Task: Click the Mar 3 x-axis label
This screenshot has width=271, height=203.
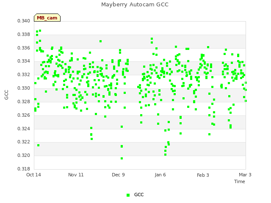Action: (245, 175)
